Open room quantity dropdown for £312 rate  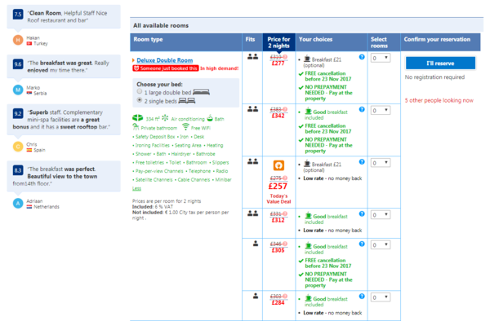click(381, 215)
